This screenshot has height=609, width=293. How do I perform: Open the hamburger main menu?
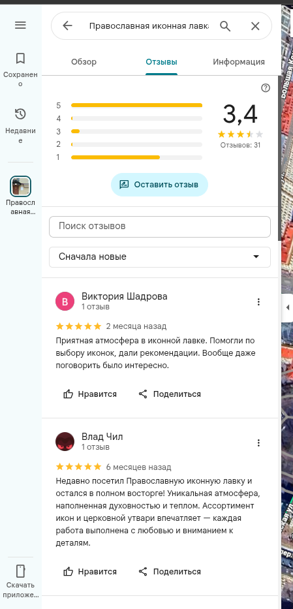click(20, 25)
